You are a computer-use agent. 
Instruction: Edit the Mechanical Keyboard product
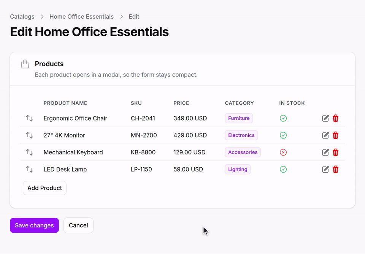pyautogui.click(x=325, y=152)
